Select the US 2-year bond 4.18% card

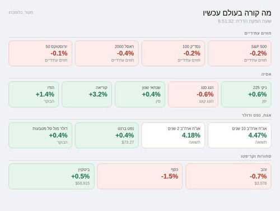coord(173,135)
